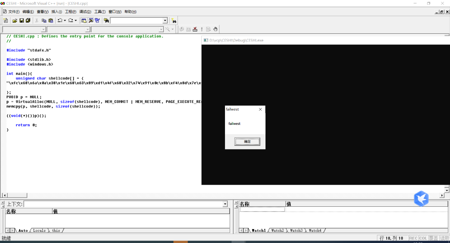Click the 名称 column header in the Watch pane
The height and width of the screenshot is (243, 450).
[x=262, y=204]
